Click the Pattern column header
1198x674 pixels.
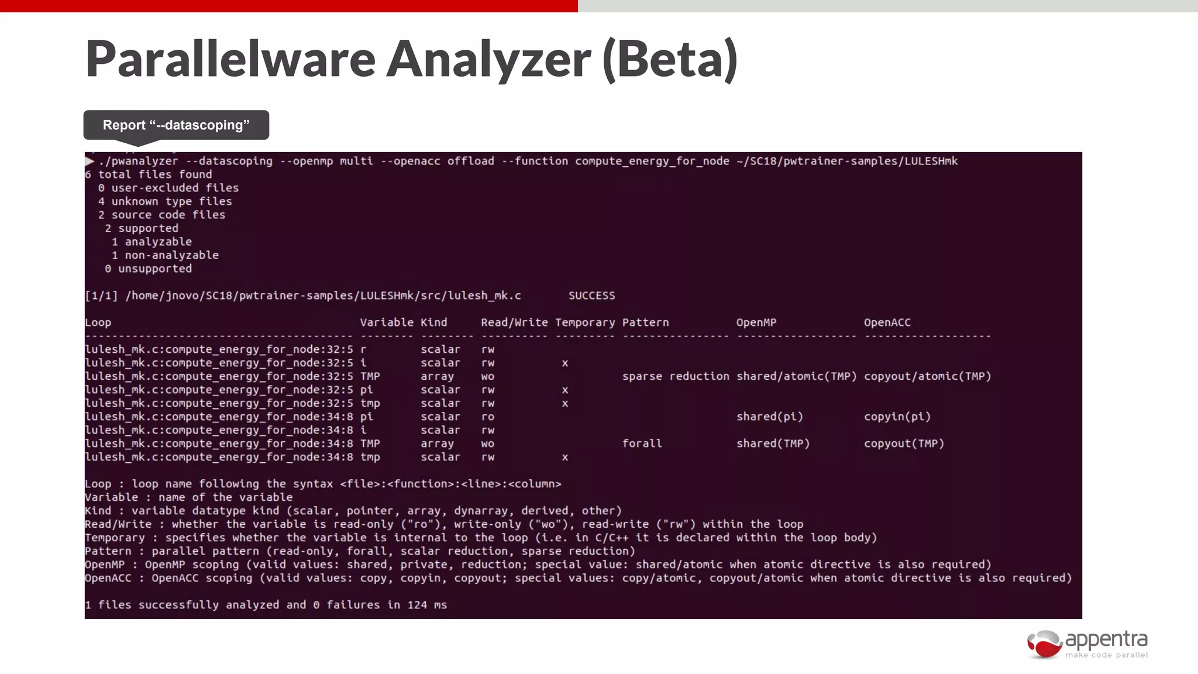point(645,322)
